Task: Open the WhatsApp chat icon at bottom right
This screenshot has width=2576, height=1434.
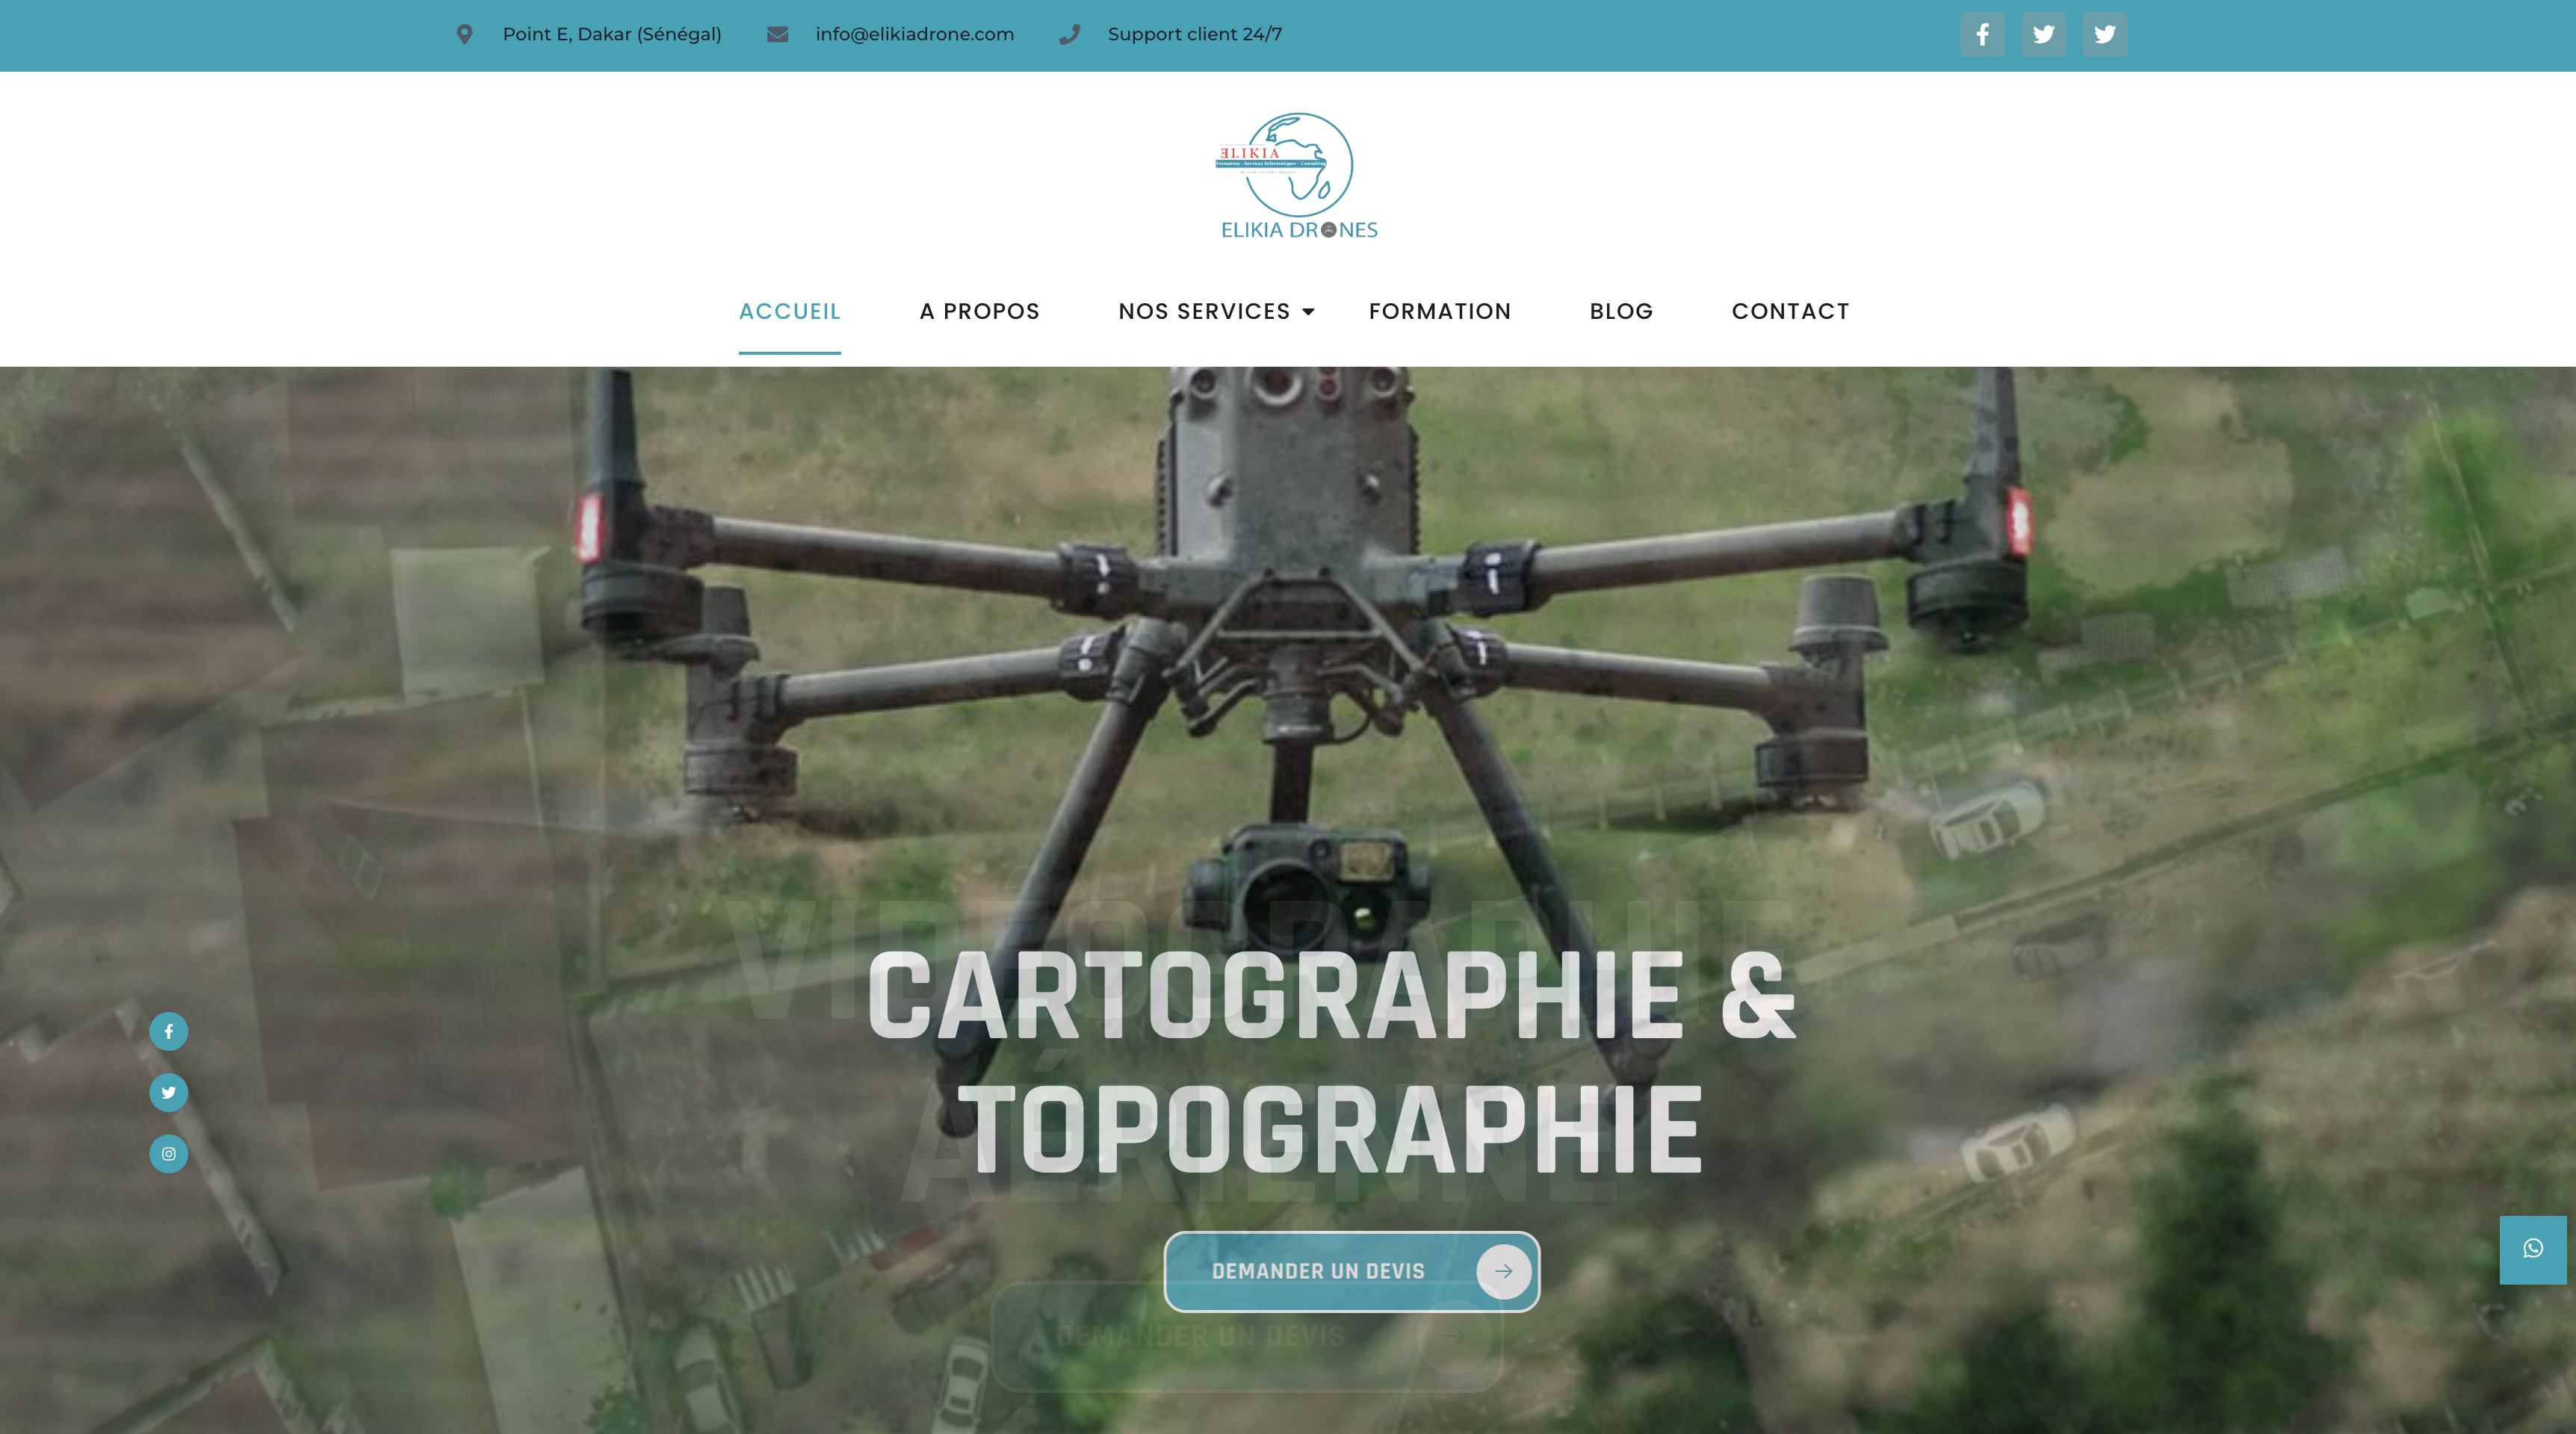Action: [2532, 1248]
